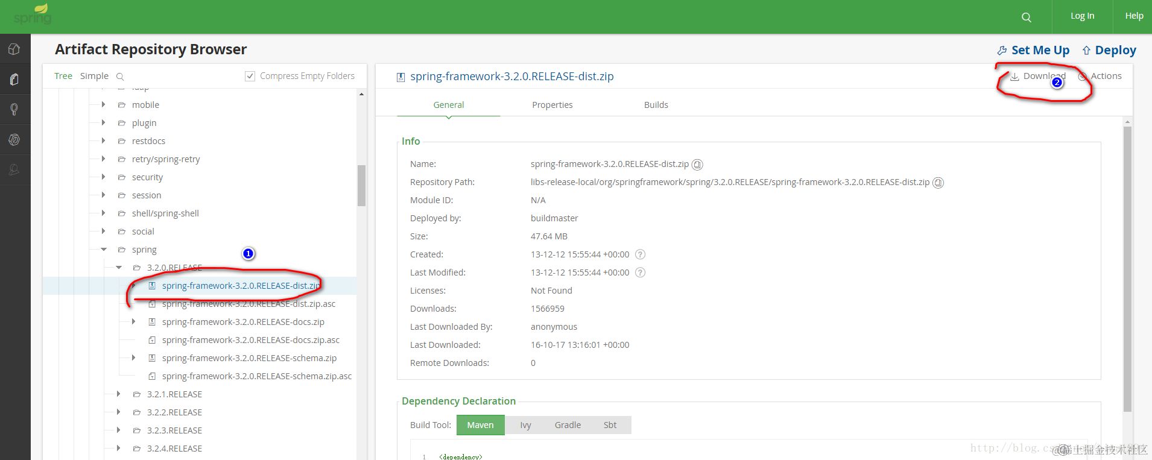Click the tree search magnifier icon

coord(120,77)
